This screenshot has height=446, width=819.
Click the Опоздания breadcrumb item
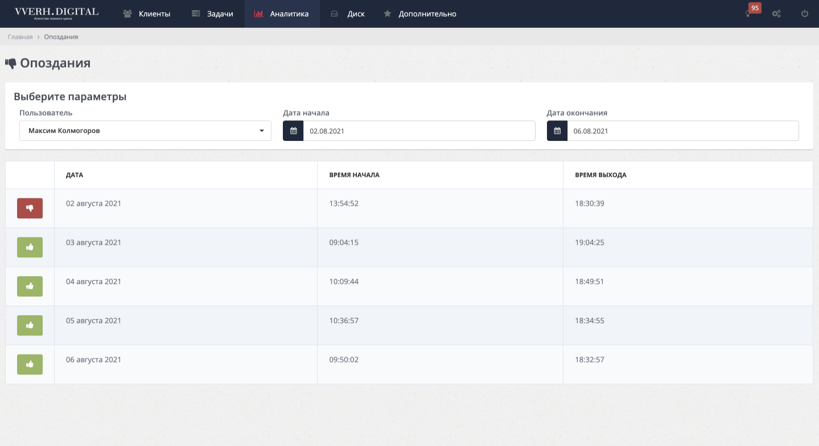point(61,37)
